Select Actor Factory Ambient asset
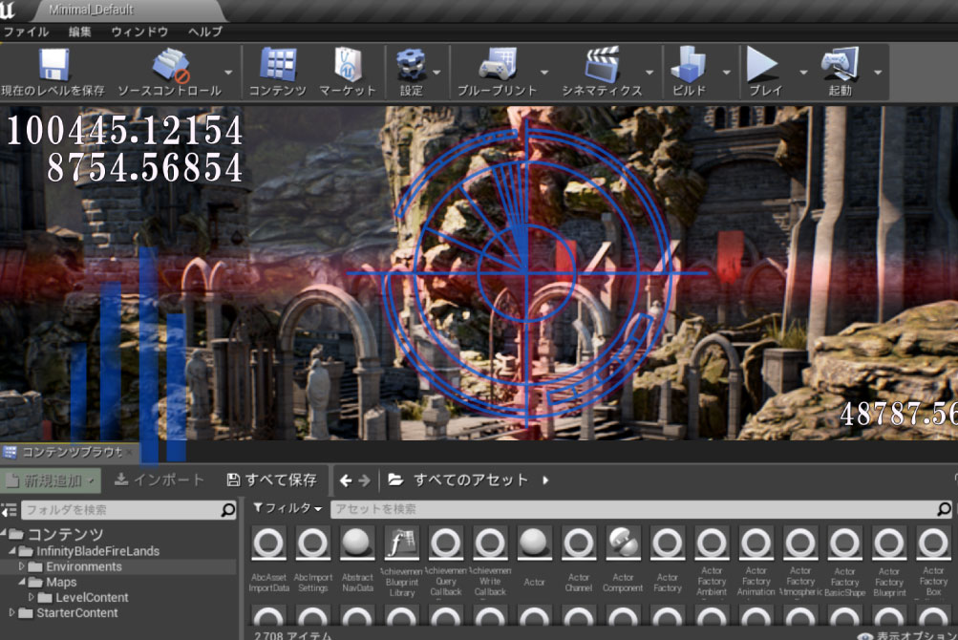Screen dimensions: 958x640 [712, 562]
